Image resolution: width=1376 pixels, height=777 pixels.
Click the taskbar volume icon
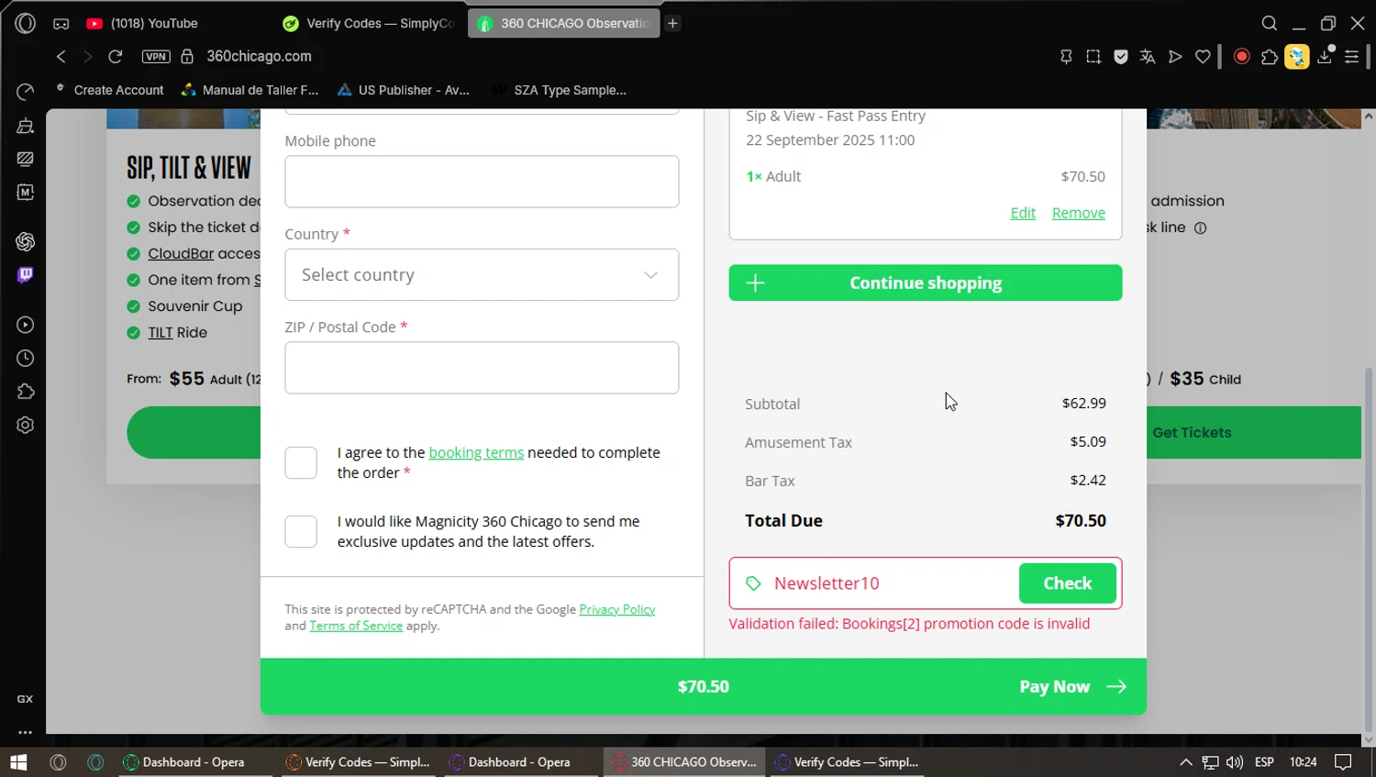click(1235, 762)
